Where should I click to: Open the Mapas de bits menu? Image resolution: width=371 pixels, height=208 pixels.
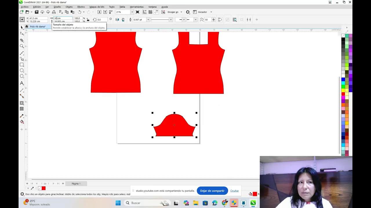point(97,7)
